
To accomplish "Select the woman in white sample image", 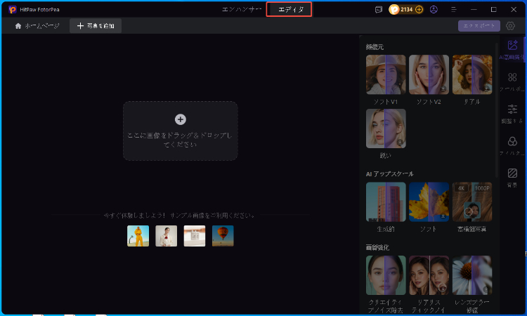I will coord(167,236).
